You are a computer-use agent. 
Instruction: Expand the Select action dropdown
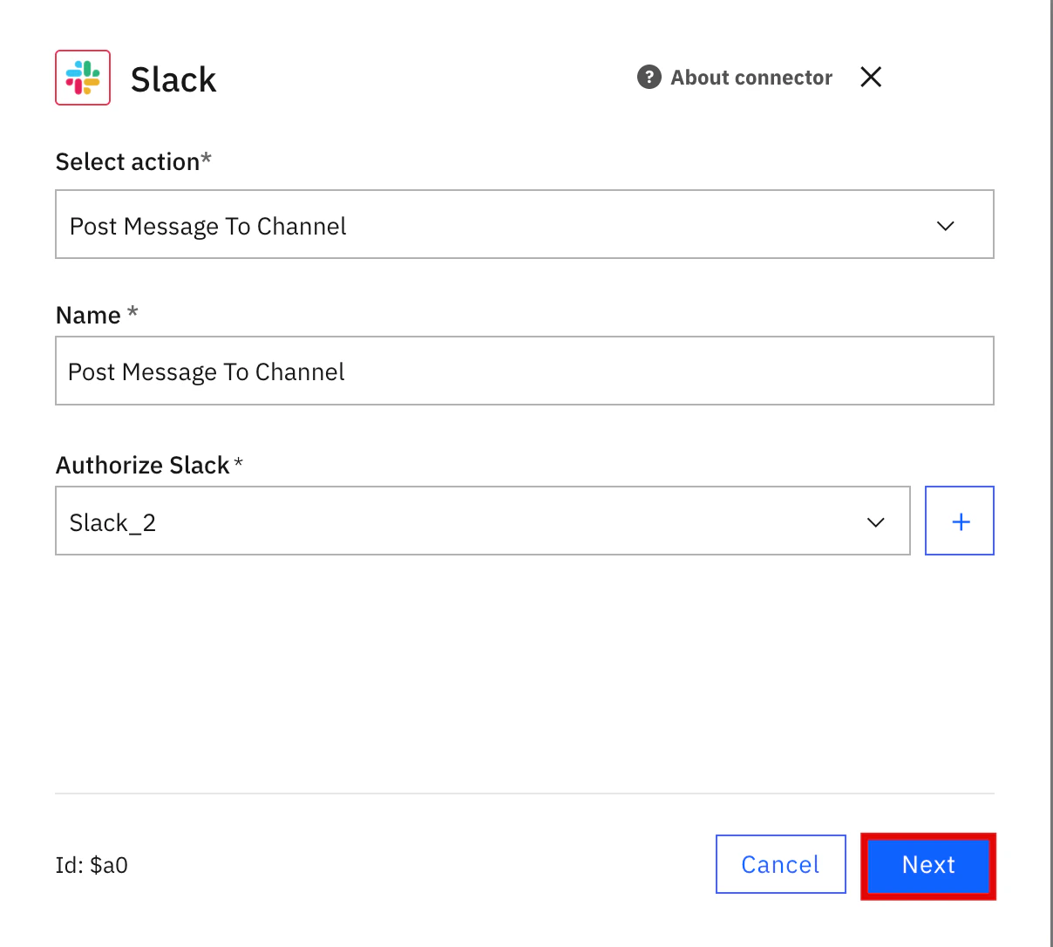pyautogui.click(x=525, y=224)
